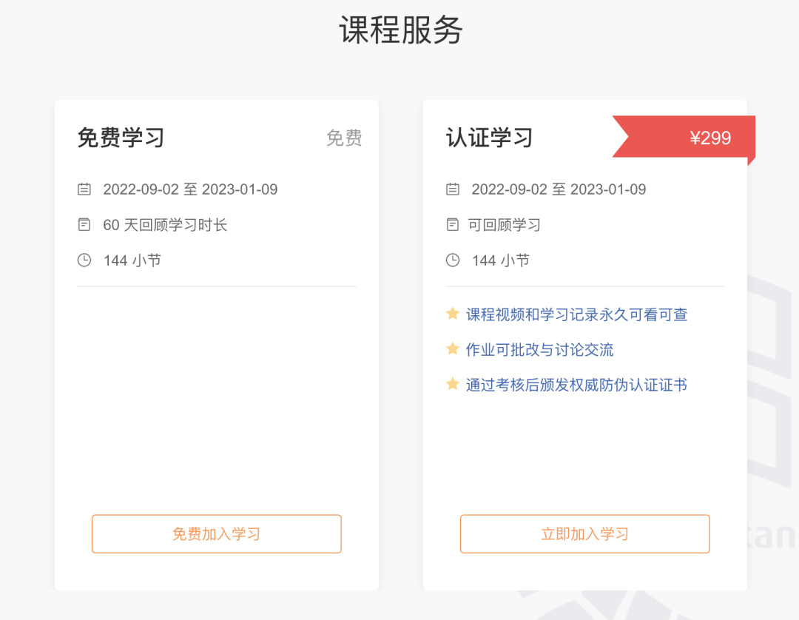Click star icon beside 通过考核后颁发权威防伪认证证书
Image resolution: width=799 pixels, height=620 pixels.
[x=453, y=384]
